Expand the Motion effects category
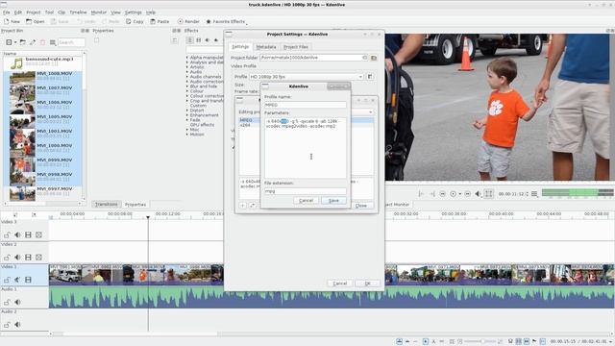Viewport: 615px width, 346px height. 187,135
